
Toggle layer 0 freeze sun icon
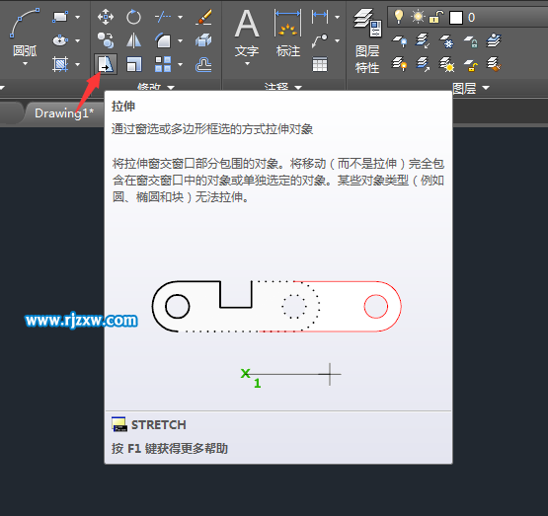click(x=418, y=17)
